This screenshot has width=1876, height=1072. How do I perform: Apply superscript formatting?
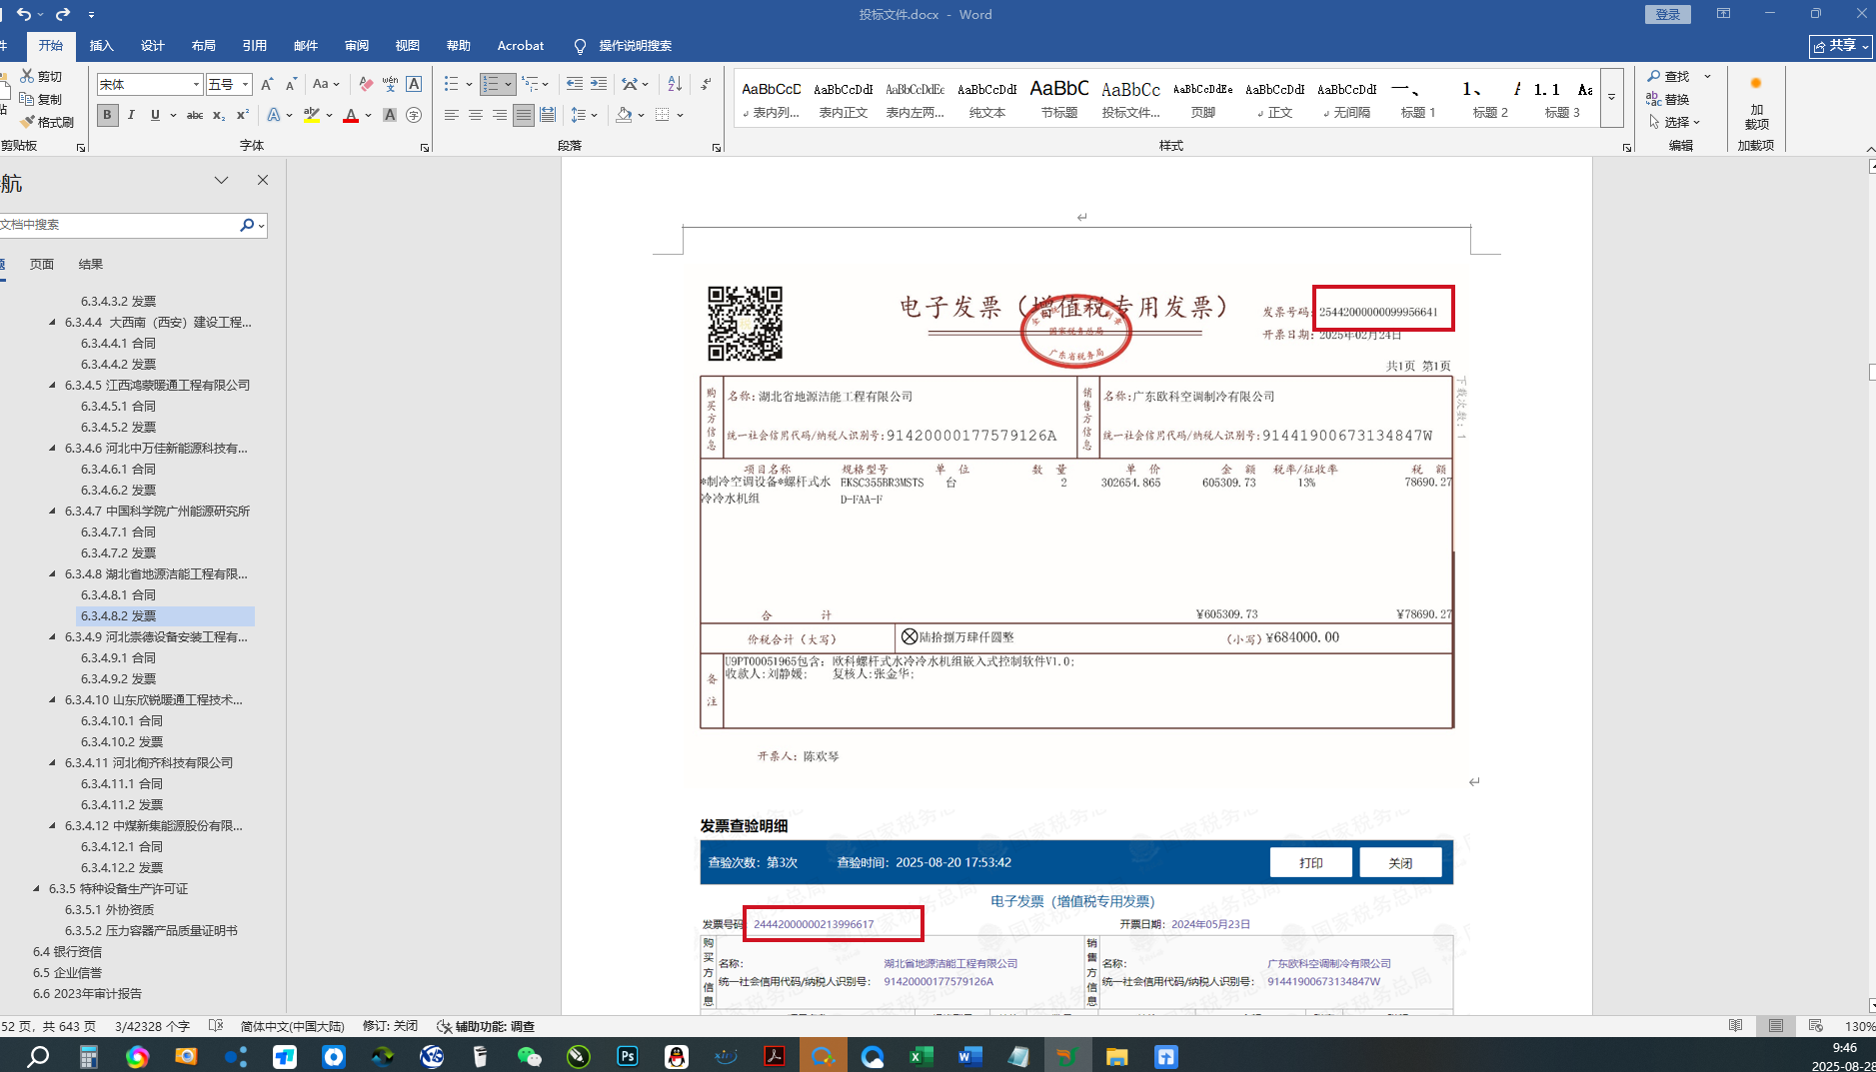[243, 115]
